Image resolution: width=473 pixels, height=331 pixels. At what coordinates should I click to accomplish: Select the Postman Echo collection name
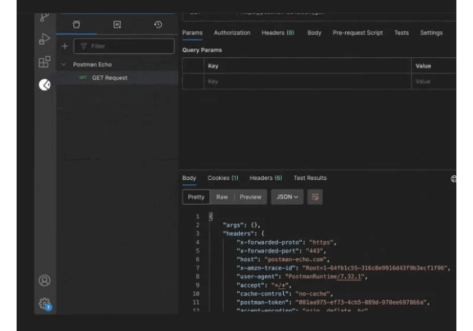[x=92, y=64]
